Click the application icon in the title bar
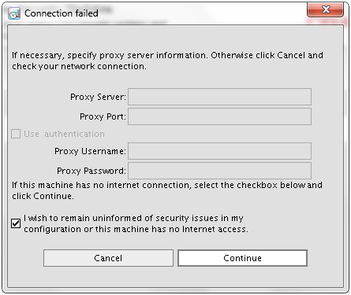This screenshot has width=351, height=295. pyautogui.click(x=14, y=13)
